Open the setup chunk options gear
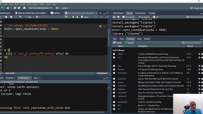Viewport: 203px width, 114px height. point(100,26)
